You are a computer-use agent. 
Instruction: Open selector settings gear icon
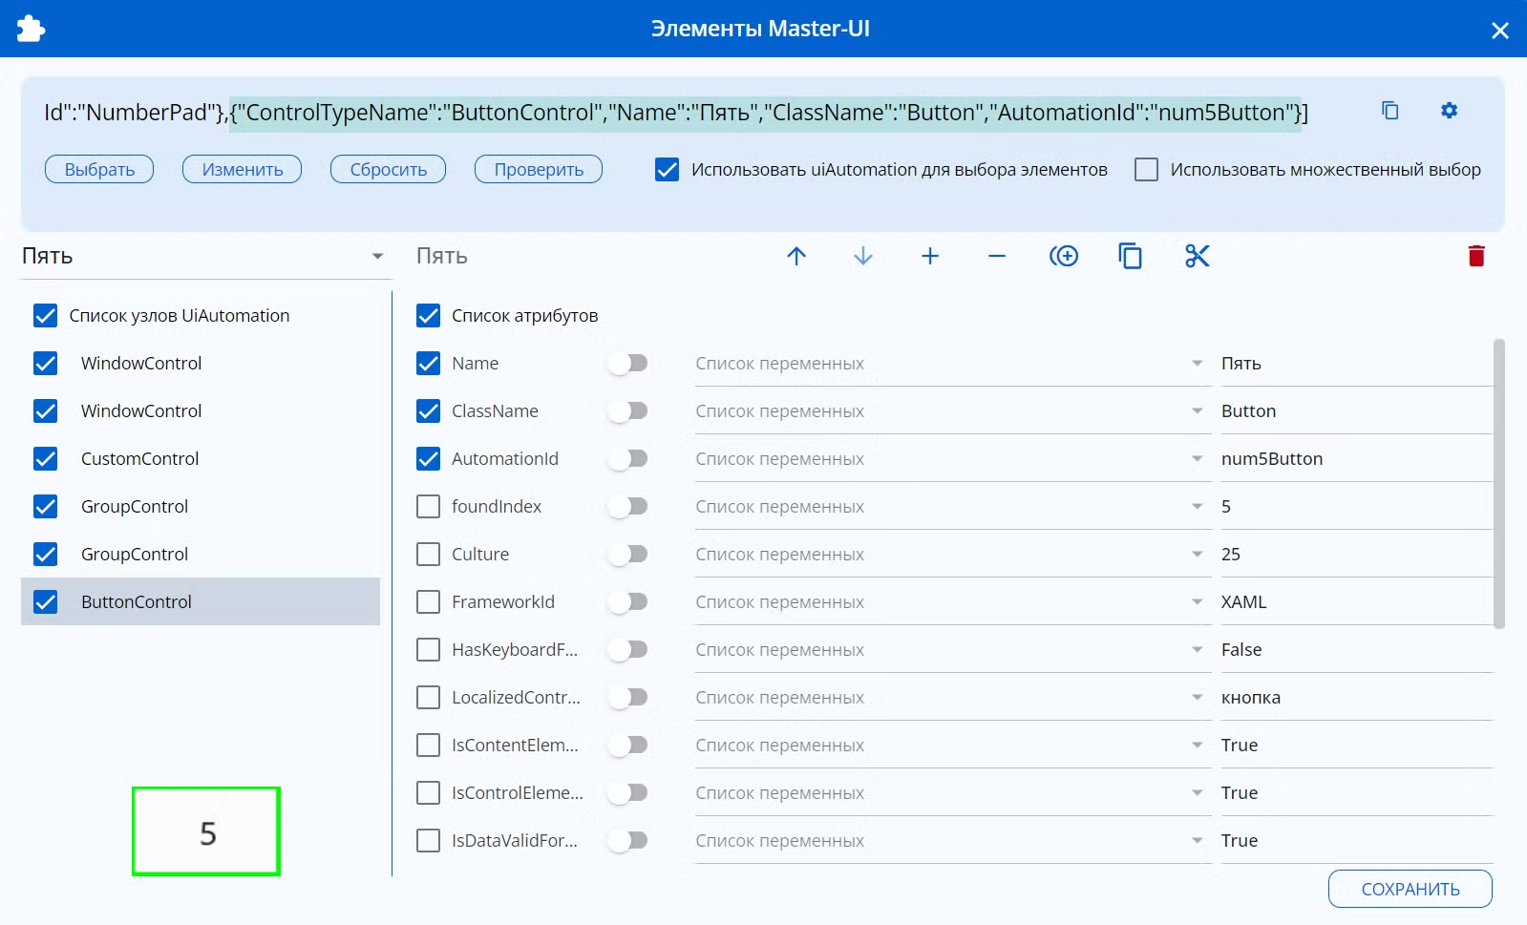(x=1449, y=111)
